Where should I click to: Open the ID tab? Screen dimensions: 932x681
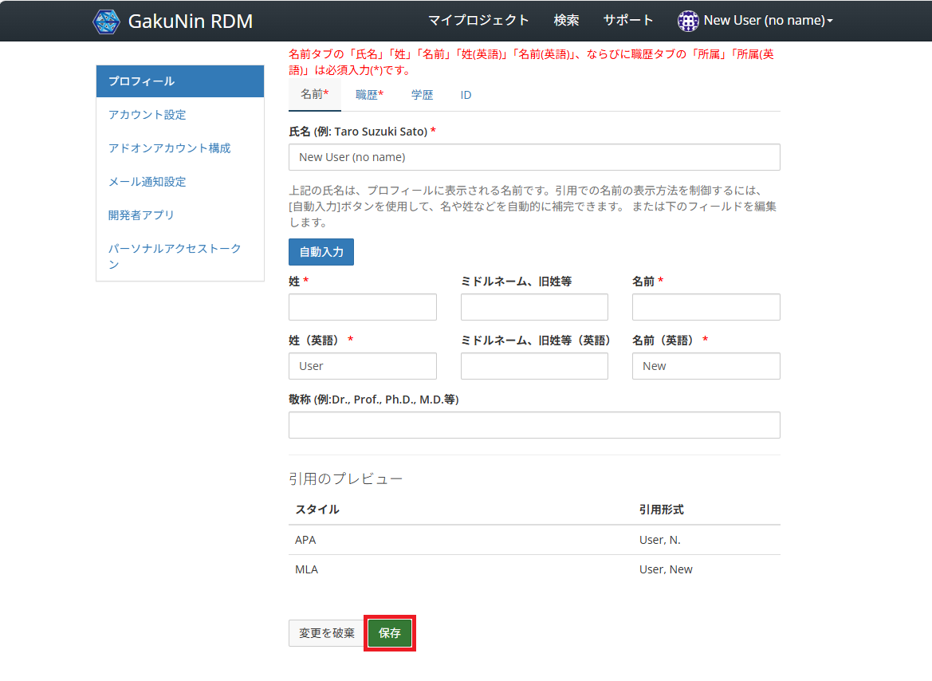coord(465,94)
